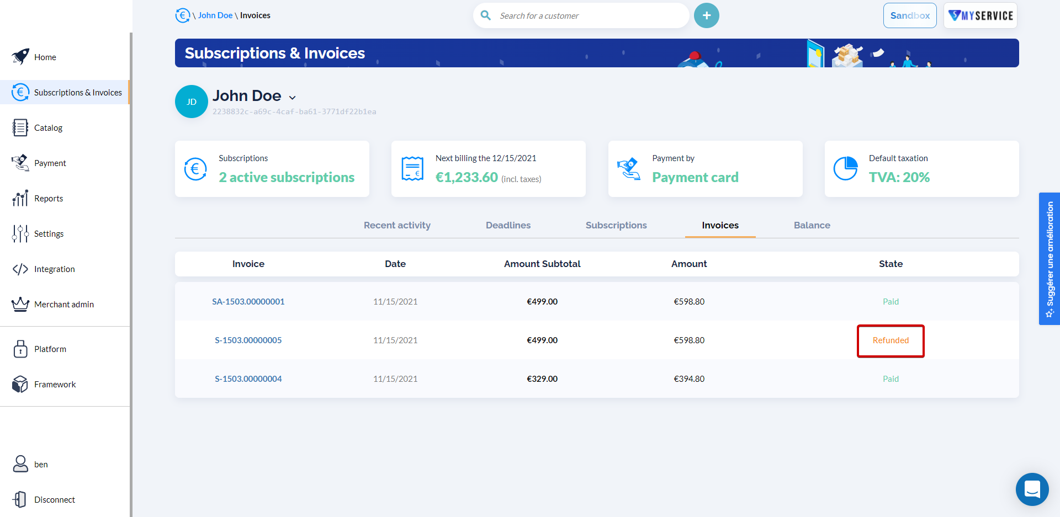This screenshot has width=1060, height=517.
Task: Open invoice S-1503.00000005
Action: coord(248,340)
